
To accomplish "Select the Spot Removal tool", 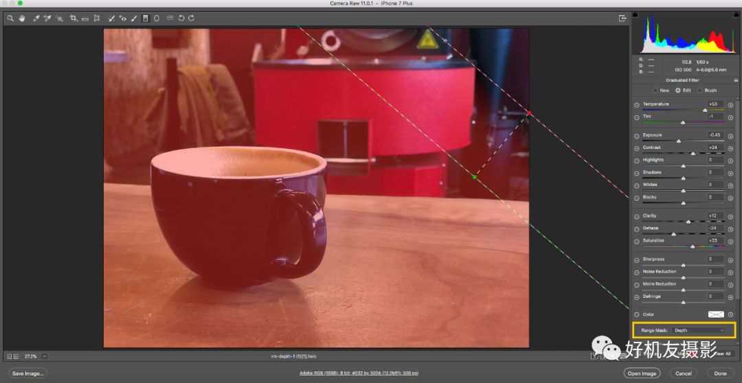I will pyautogui.click(x=111, y=19).
